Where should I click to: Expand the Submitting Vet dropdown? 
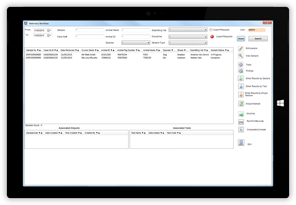(188, 30)
